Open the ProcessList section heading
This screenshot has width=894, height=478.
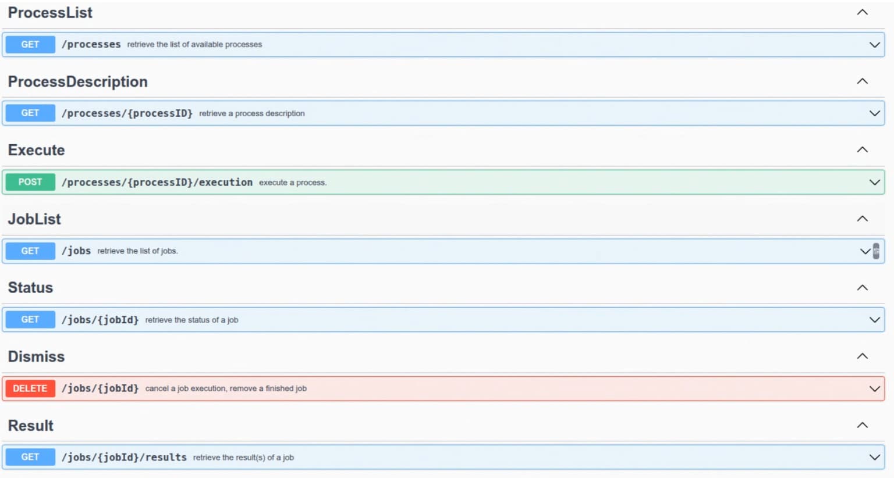50,12
